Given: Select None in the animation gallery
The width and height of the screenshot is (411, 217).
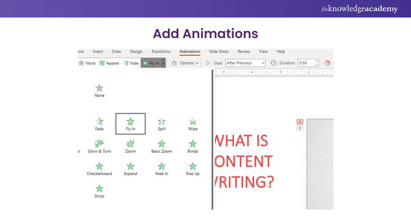Looking at the screenshot, I should (99, 90).
